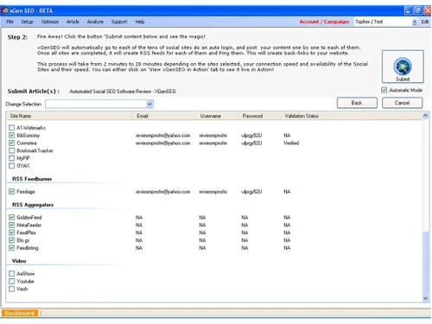Uncheck the Blo.gs aggregator checkbox
Image resolution: width=432 pixels, height=324 pixels.
tap(11, 240)
